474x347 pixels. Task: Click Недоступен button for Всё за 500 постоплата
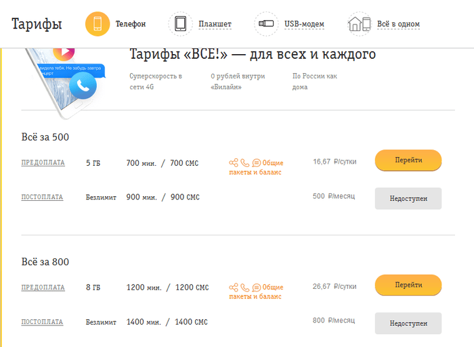(408, 198)
